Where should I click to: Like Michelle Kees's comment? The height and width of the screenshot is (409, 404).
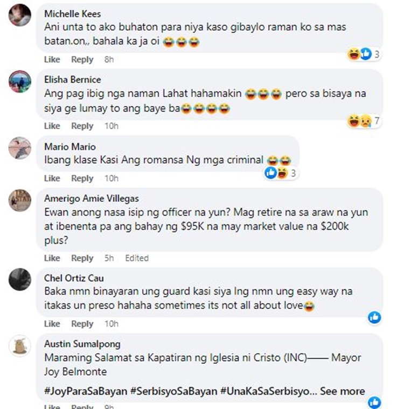(x=52, y=59)
